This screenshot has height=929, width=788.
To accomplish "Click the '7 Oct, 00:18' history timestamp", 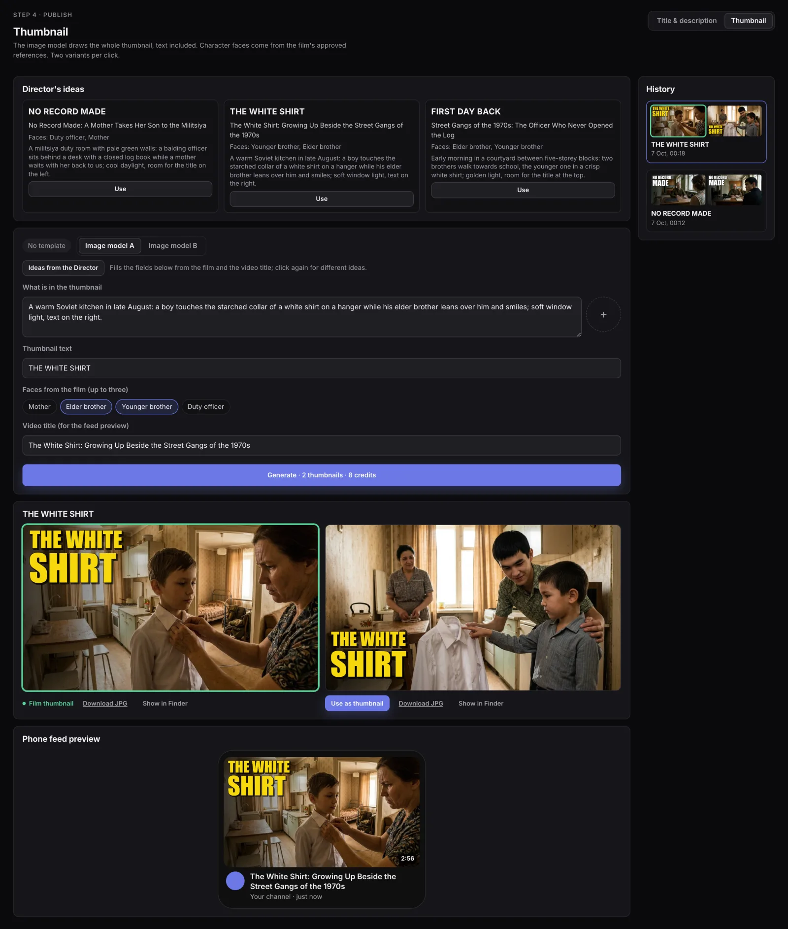I will click(668, 154).
